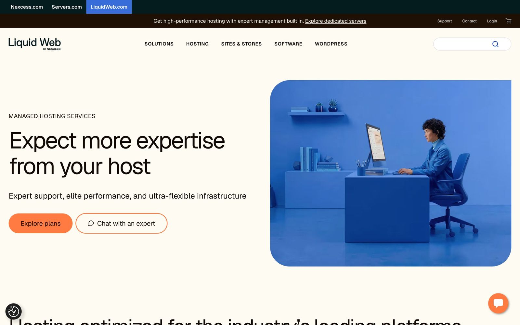Open the orange live chat bubble
Image resolution: width=520 pixels, height=325 pixels.
pyautogui.click(x=498, y=303)
